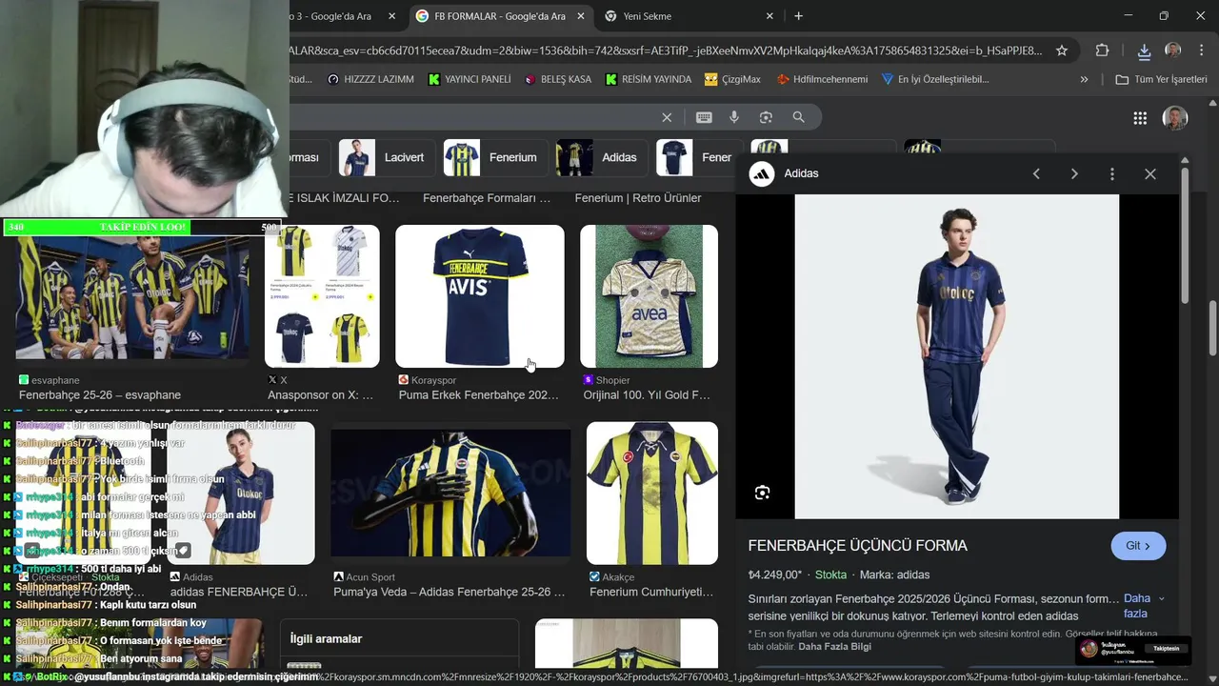Go to previous image in Adidas panel
The width and height of the screenshot is (1219, 686).
[x=1036, y=173]
